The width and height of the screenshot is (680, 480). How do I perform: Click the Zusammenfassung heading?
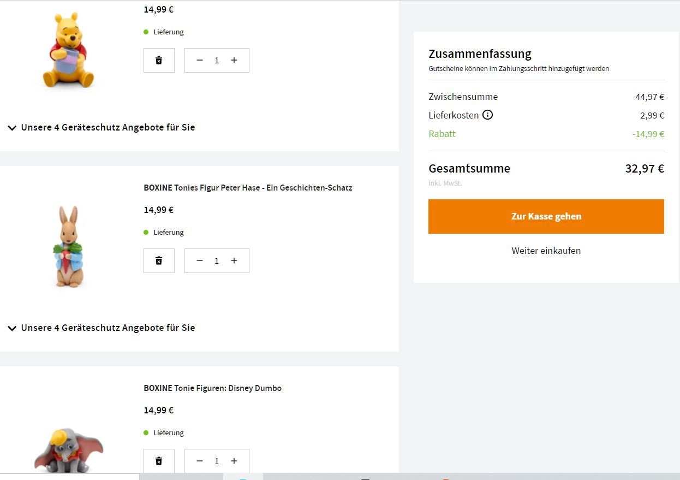pyautogui.click(x=480, y=54)
